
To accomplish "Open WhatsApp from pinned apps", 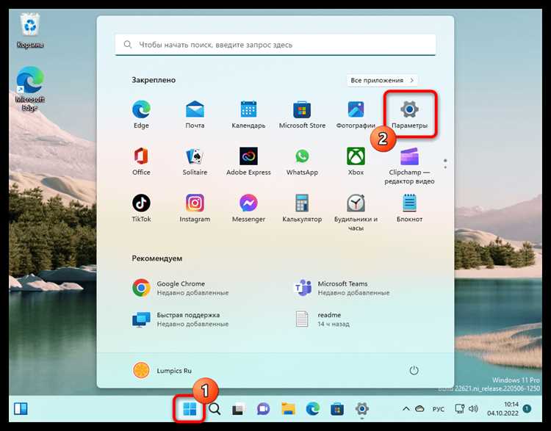I will [302, 162].
